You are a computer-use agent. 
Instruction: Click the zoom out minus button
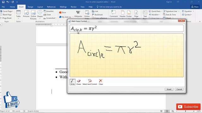point(177,111)
